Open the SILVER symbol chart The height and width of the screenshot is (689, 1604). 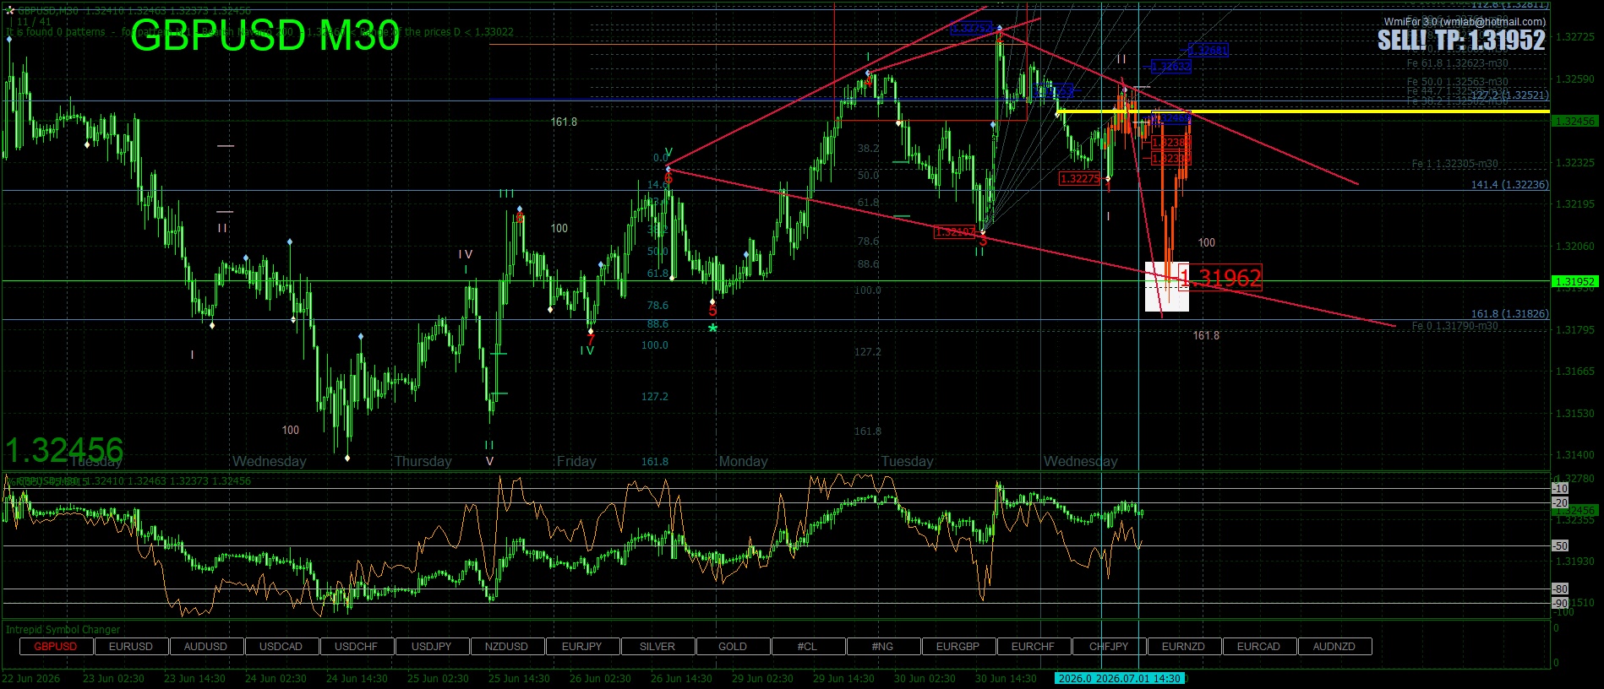click(x=657, y=647)
